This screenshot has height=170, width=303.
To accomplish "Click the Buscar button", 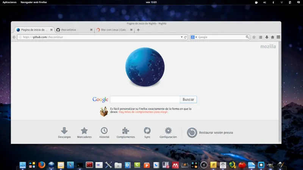I will (188, 99).
